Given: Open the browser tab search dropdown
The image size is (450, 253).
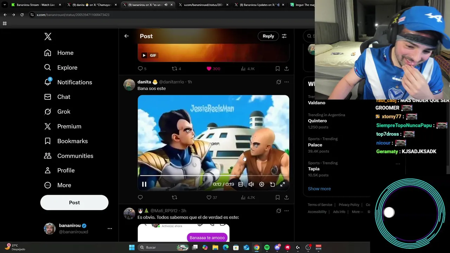Looking at the screenshot, I should click(x=4, y=5).
